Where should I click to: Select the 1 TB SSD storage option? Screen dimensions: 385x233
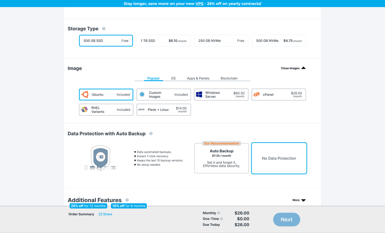(163, 41)
